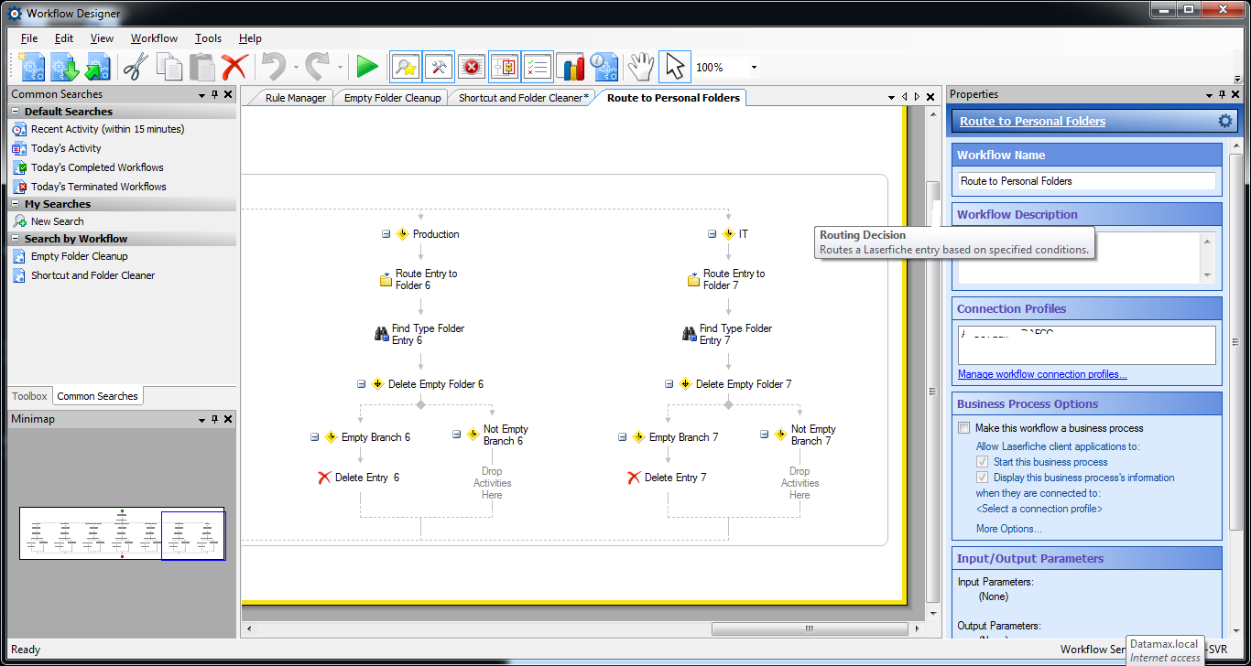
Task: Toggle Start this business process checkbox
Action: [983, 462]
